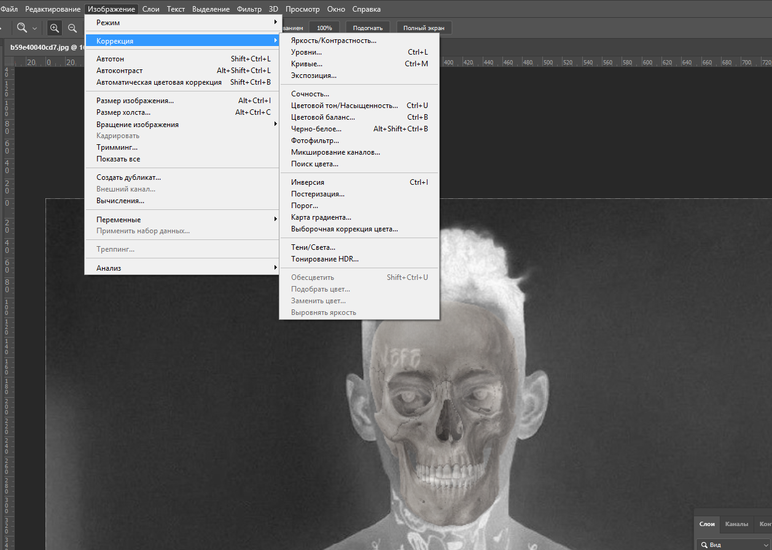Switch to the Каналы tab
772x550 pixels.
[736, 524]
